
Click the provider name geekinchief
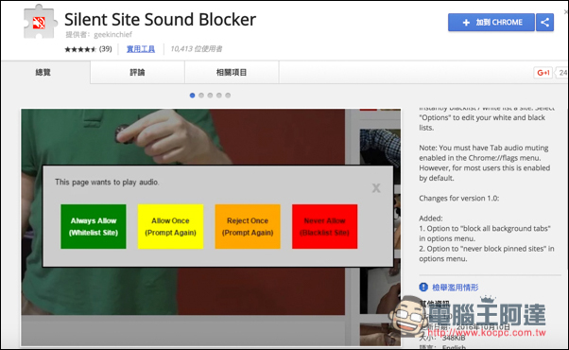tap(112, 34)
